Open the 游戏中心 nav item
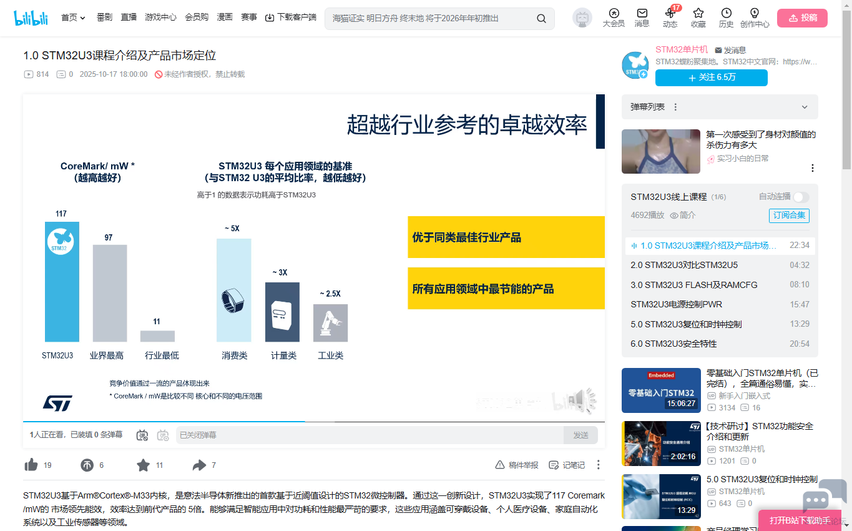Viewport: 852px width, 531px height. click(160, 17)
